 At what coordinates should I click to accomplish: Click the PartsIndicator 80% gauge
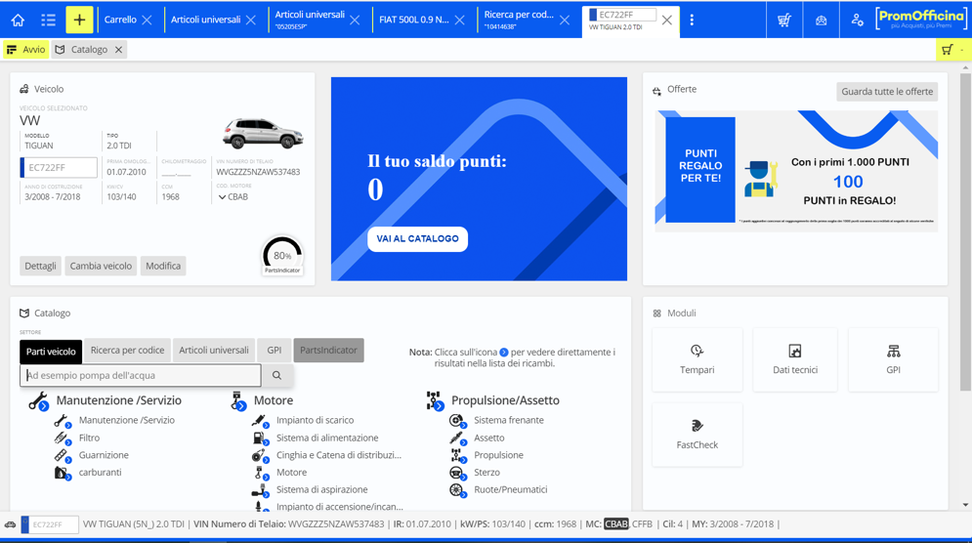point(282,255)
